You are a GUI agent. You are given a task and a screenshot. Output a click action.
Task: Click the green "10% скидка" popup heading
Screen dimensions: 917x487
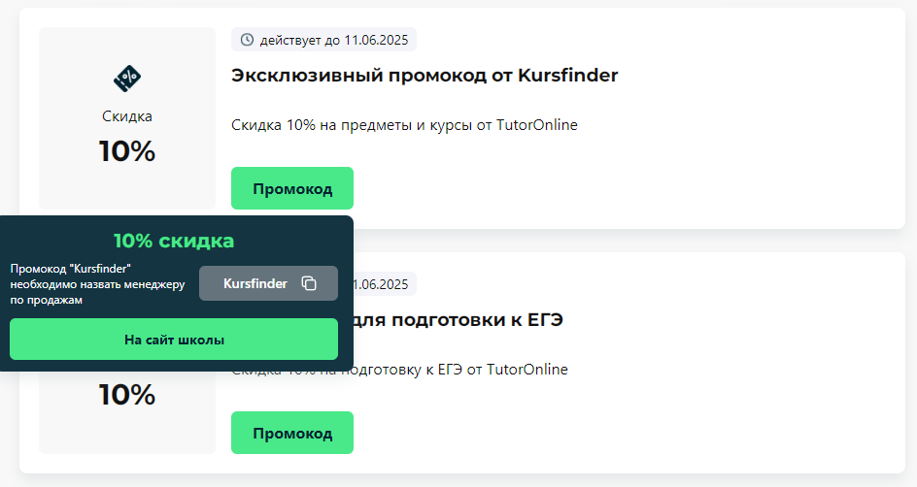pyautogui.click(x=174, y=241)
